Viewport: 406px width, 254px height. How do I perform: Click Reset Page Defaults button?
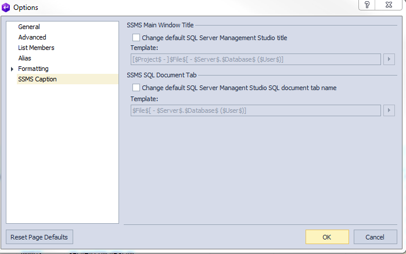tap(39, 237)
